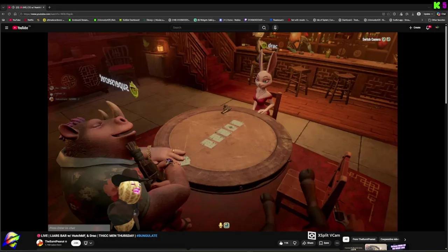Viewport: 448px width, 252px height.
Task: Open the Copilot Chat button
Action: [x=441, y=14]
